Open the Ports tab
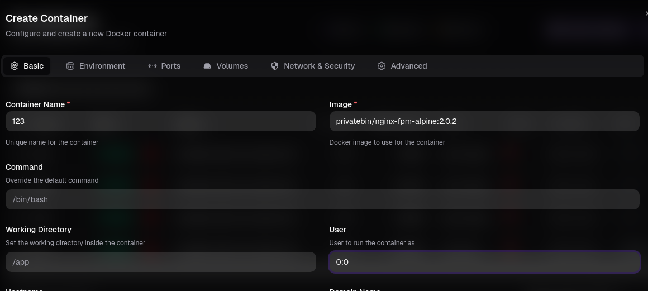Image resolution: width=648 pixels, height=291 pixels. [170, 66]
